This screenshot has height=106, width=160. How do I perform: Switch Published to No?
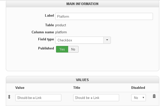click(x=73, y=49)
